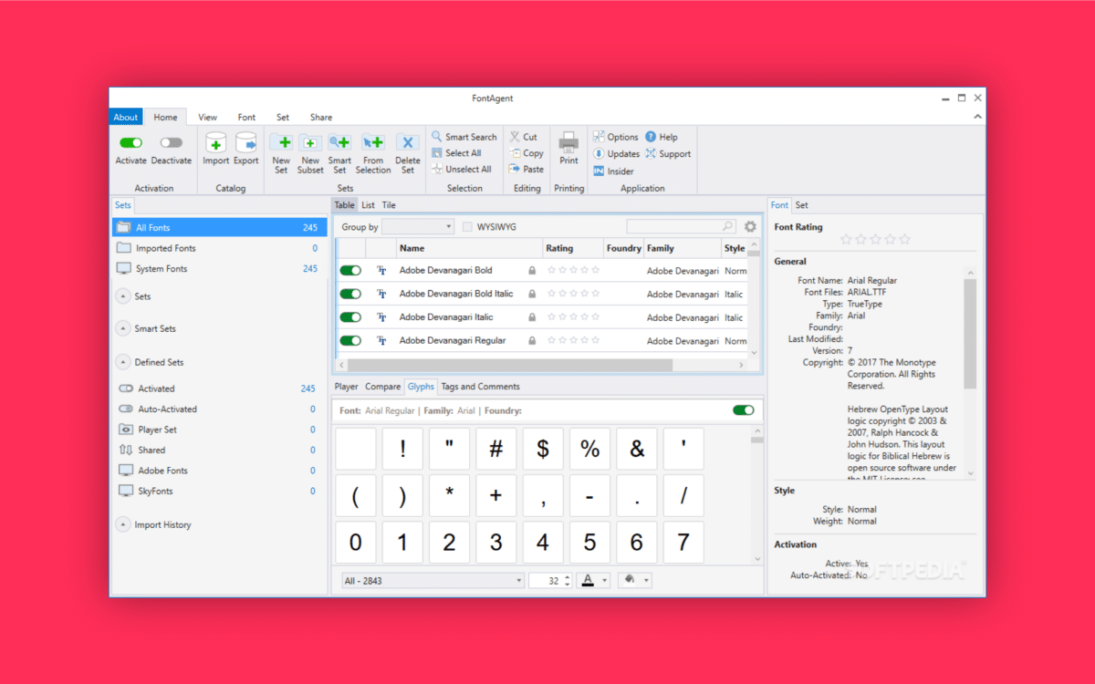1095x684 pixels.
Task: Open the About tab
Action: [126, 117]
